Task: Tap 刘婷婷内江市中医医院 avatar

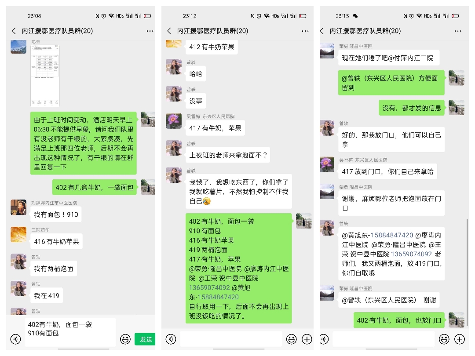Action: point(18,207)
